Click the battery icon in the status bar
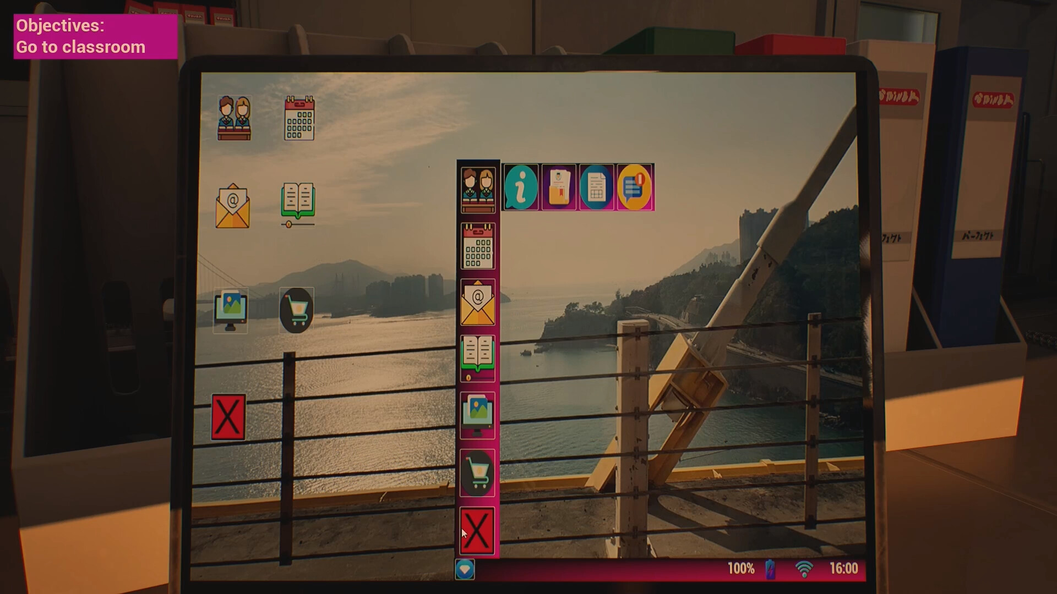 (770, 569)
